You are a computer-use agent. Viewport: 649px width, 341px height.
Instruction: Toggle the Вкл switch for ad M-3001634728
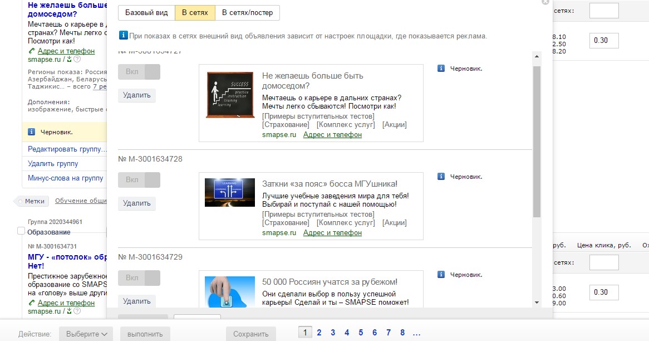click(139, 180)
